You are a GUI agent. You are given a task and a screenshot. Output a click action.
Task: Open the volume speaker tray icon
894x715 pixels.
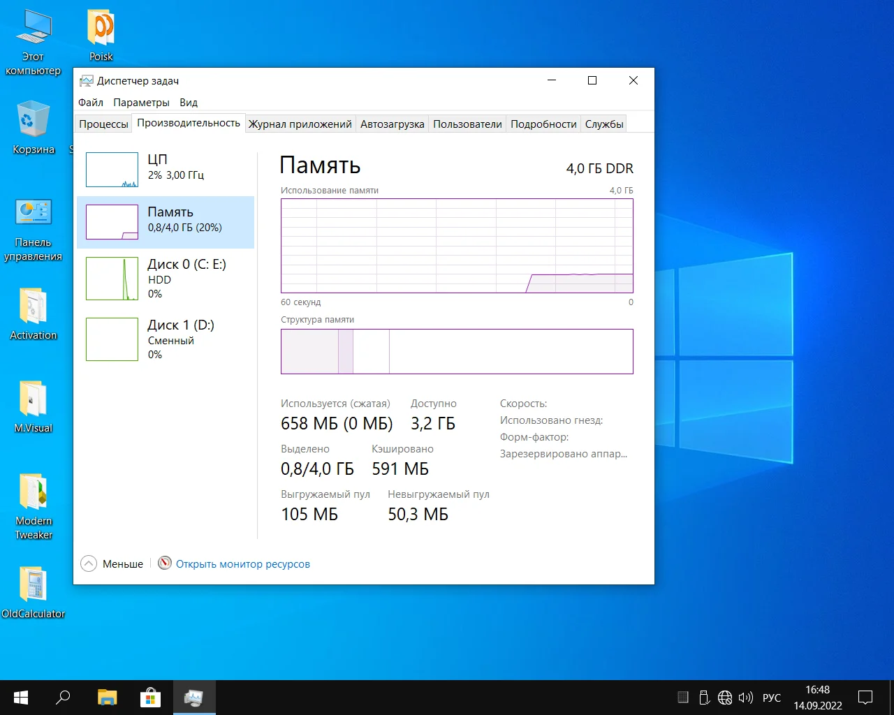(746, 698)
